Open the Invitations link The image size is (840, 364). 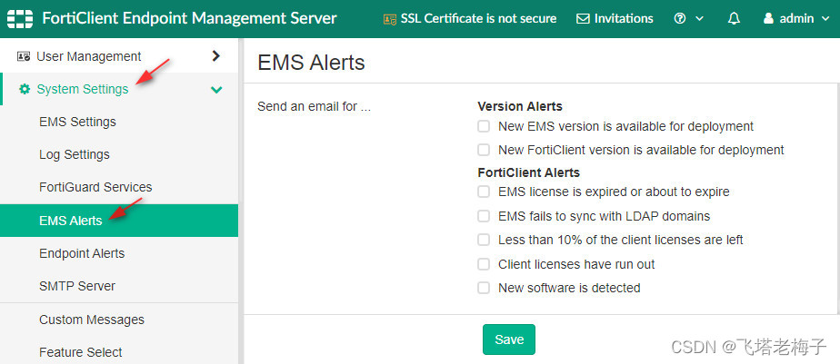point(624,19)
